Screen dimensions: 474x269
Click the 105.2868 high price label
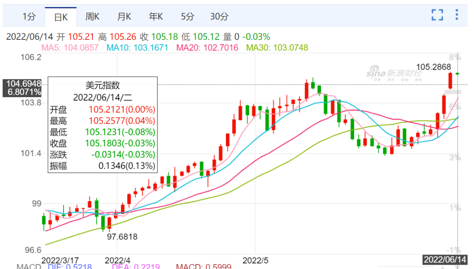(x=434, y=67)
